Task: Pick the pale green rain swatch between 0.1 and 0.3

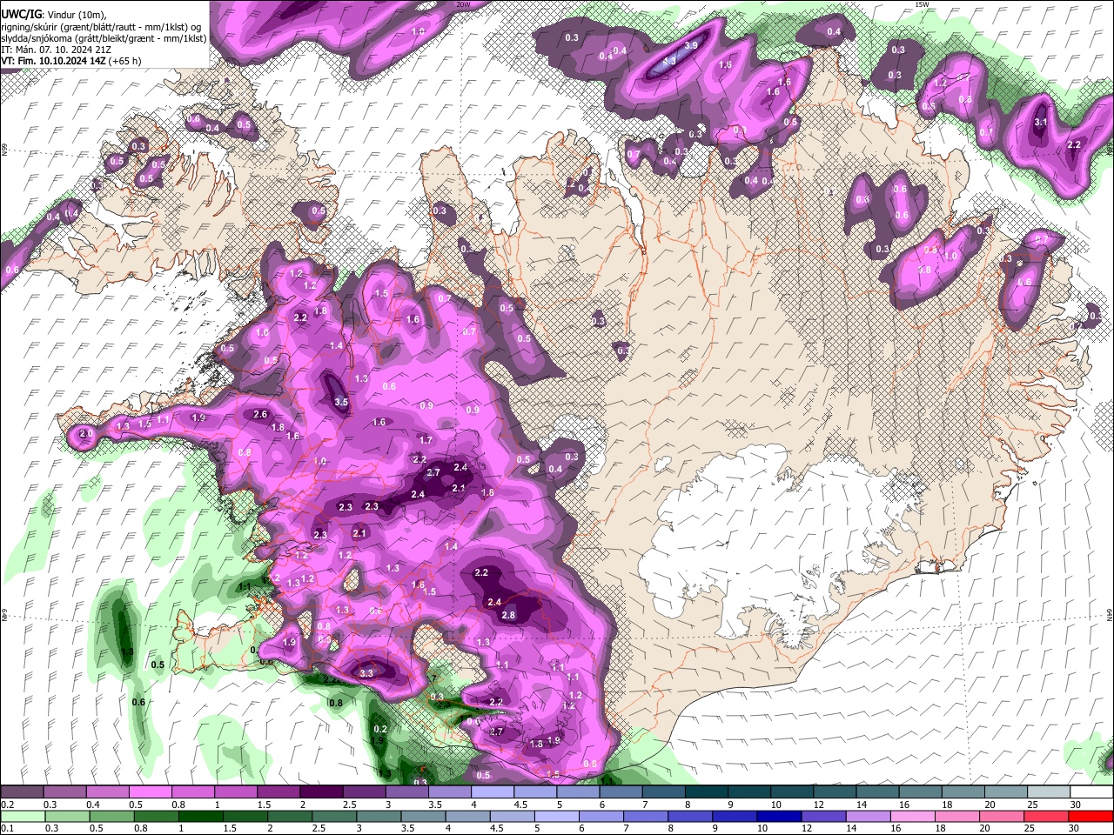Action: 22,816
